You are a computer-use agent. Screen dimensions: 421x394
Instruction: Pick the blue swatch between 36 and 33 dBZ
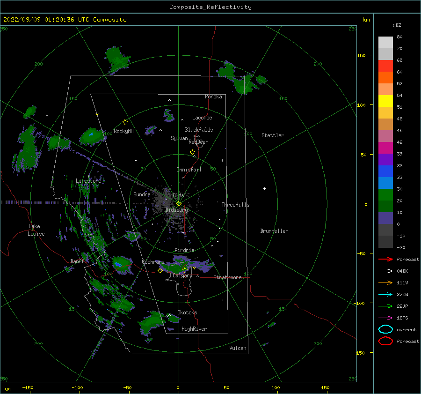click(x=385, y=171)
